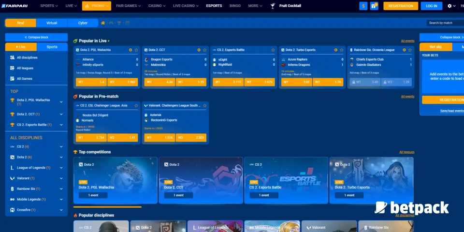The width and height of the screenshot is (464, 232).
Task: Go to the home breadcrumb icon
Action: coord(103,23)
